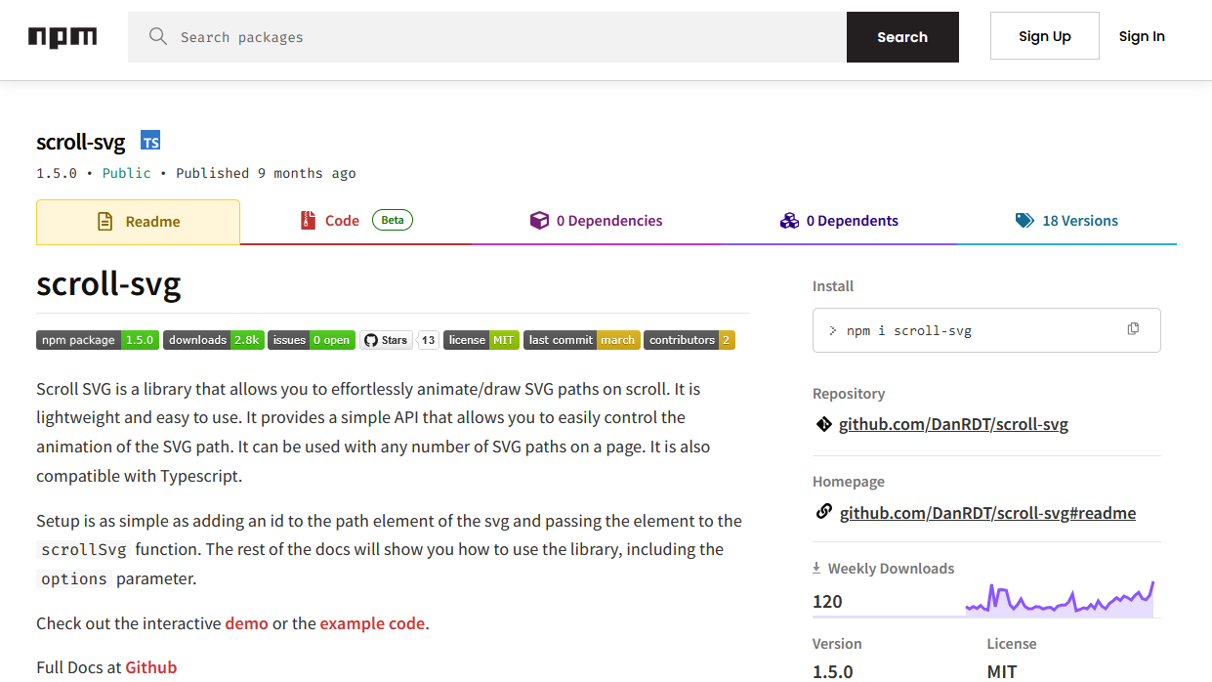Viewport: 1212px width, 682px height.
Task: Copy the npm install command
Action: [1133, 329]
